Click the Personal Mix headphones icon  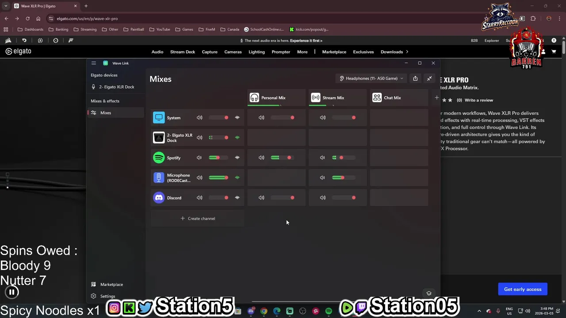(254, 98)
